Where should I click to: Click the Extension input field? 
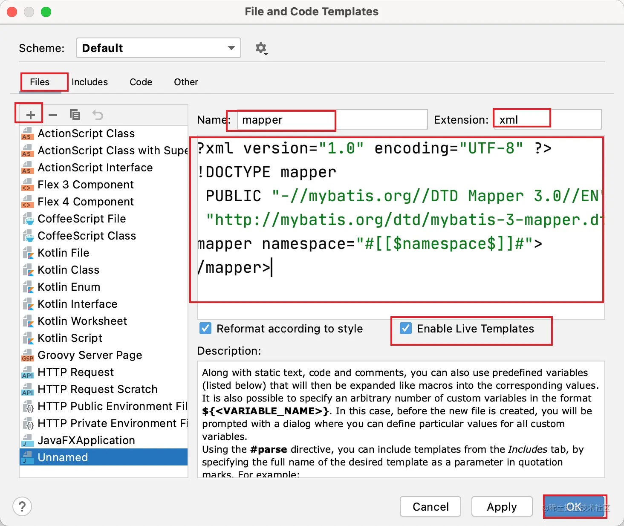[548, 119]
